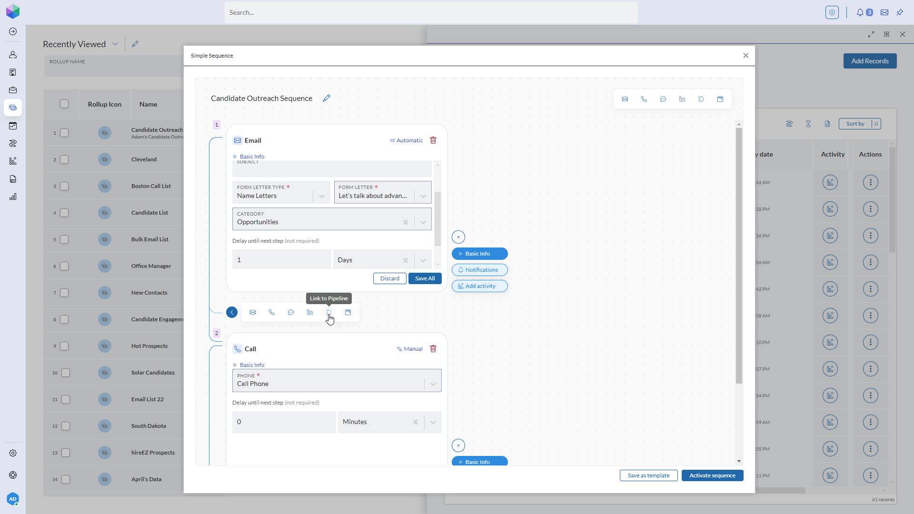Select the calendar meeting step icon
This screenshot has height=514, width=914.
pyautogui.click(x=348, y=312)
